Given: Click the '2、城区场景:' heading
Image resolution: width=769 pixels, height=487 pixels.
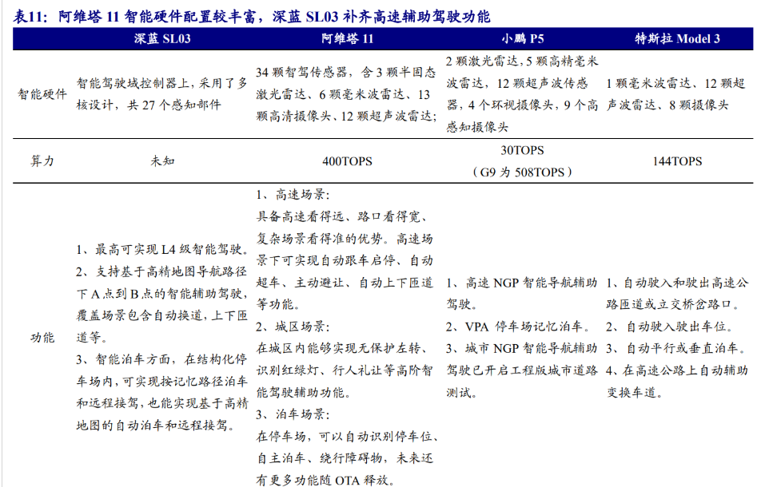Looking at the screenshot, I should [293, 327].
